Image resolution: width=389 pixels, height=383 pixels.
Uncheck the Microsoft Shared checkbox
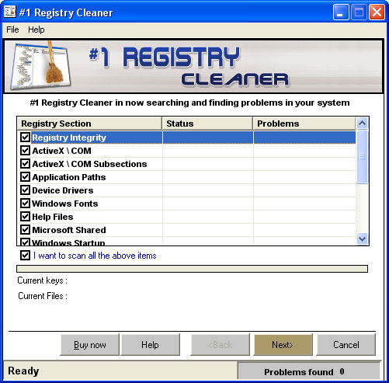point(25,229)
